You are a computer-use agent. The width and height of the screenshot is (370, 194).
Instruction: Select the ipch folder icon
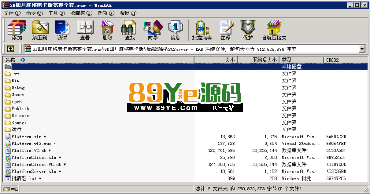pyautogui.click(x=8, y=102)
